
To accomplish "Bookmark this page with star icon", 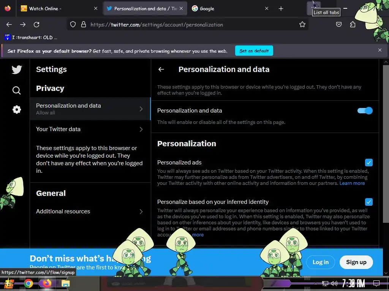I will point(302,25).
